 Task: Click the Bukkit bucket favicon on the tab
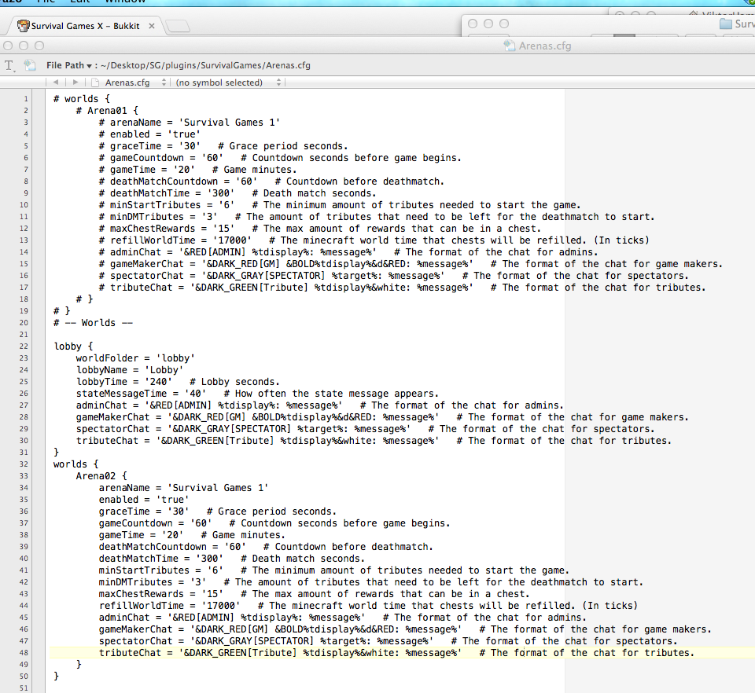[23, 25]
